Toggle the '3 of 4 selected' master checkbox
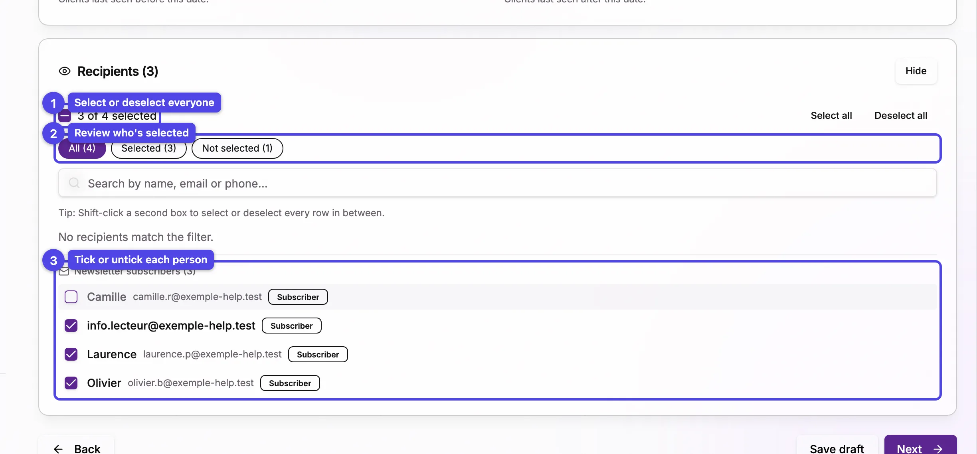977x454 pixels. click(x=65, y=116)
